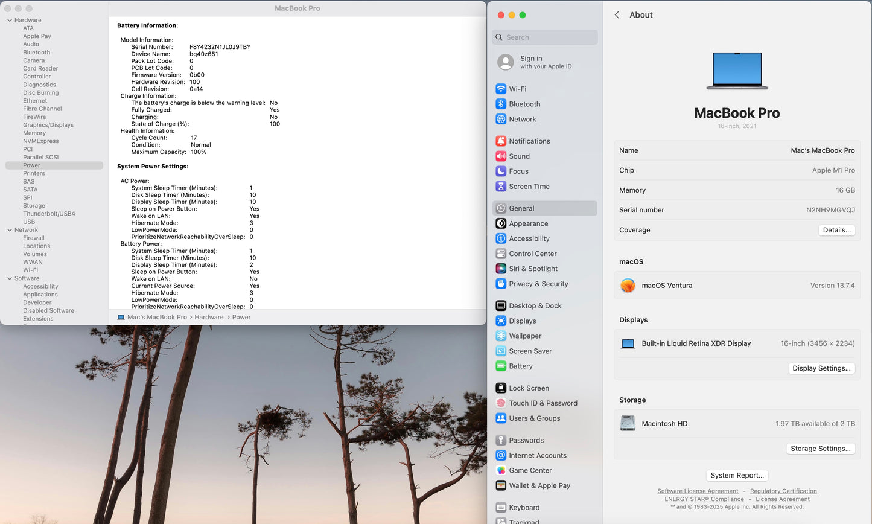Open the Game Center icon
Image resolution: width=872 pixels, height=524 pixels.
pos(501,471)
